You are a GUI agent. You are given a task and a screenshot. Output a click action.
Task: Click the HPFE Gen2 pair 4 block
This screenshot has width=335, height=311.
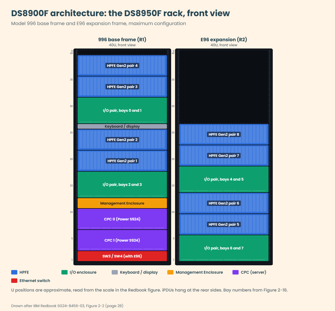point(122,65)
